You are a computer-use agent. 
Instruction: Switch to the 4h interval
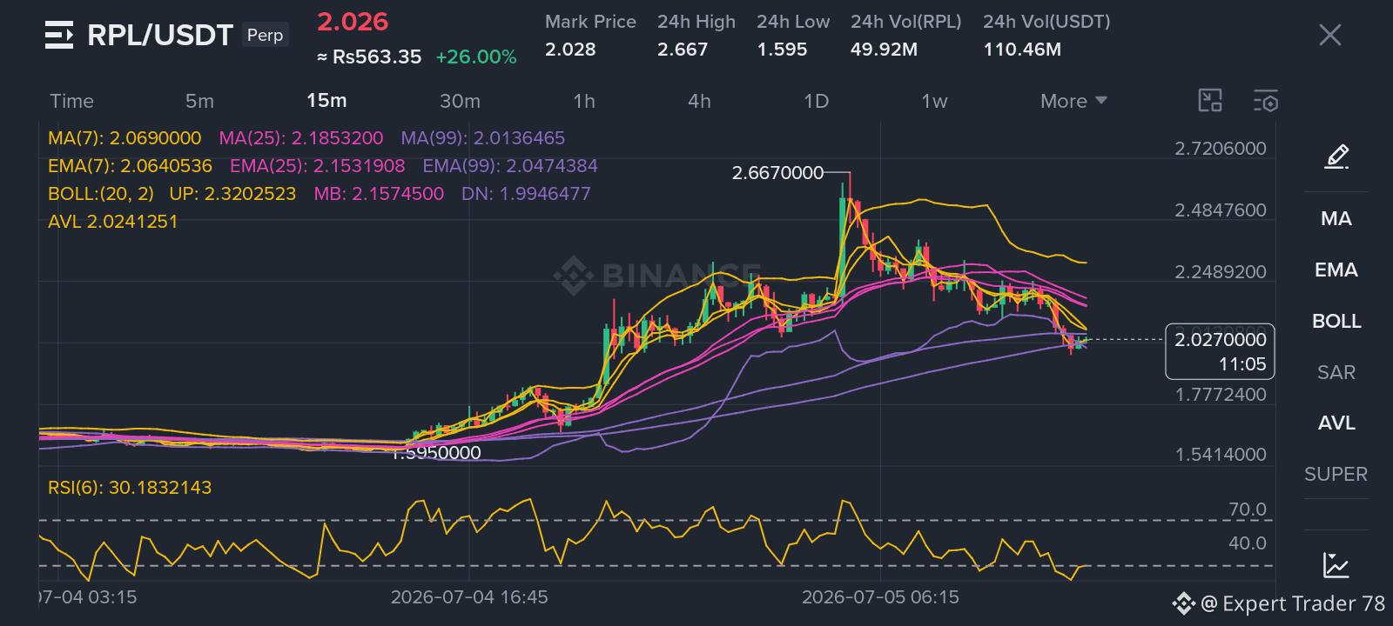click(699, 101)
